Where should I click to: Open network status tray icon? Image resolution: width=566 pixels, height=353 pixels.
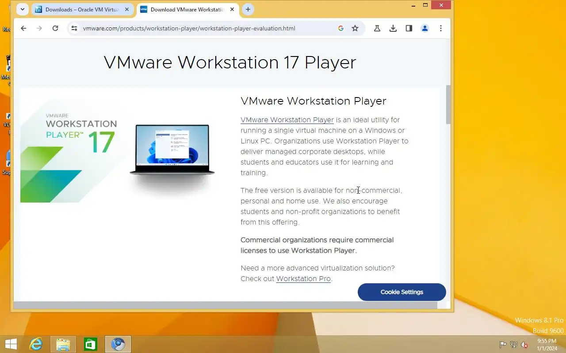coord(514,345)
